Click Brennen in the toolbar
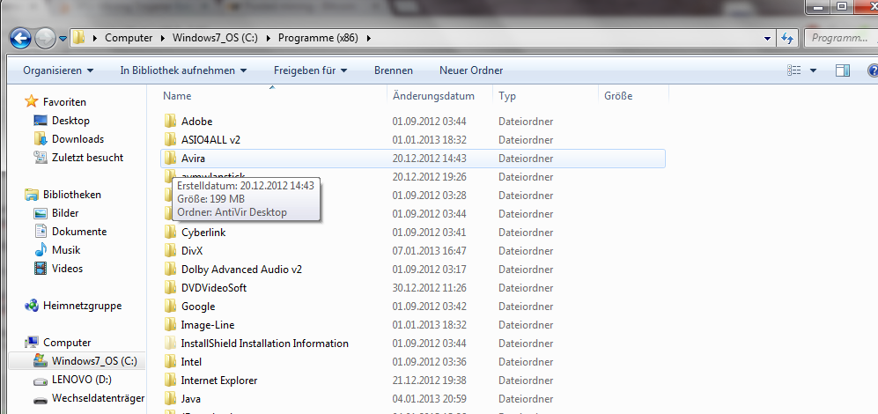 click(x=394, y=70)
